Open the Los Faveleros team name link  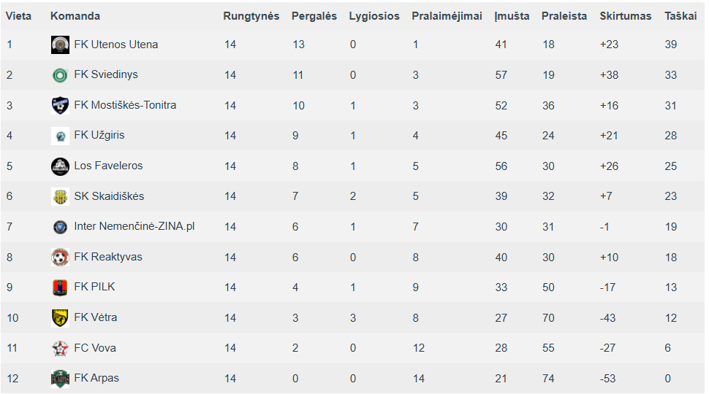[108, 166]
